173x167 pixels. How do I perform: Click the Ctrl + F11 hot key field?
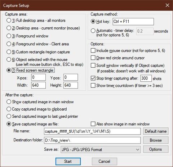click(133, 22)
